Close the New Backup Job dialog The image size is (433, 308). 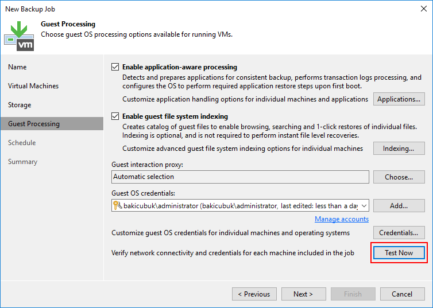click(x=423, y=9)
